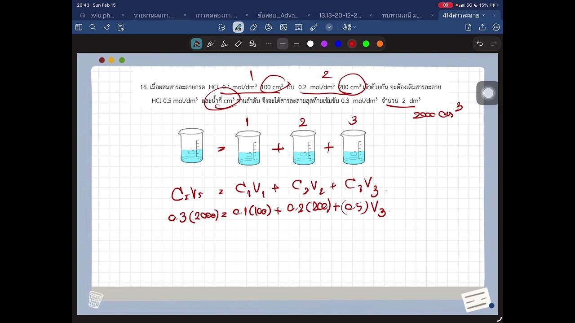Tap the battery 15% indicator
The height and width of the screenshot is (323, 575).
click(488, 5)
